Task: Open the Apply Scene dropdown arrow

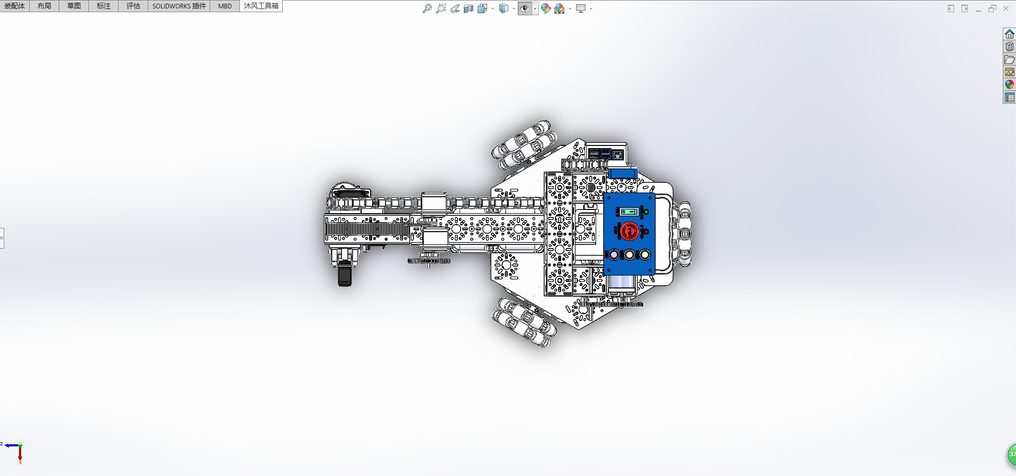Action: [x=570, y=8]
